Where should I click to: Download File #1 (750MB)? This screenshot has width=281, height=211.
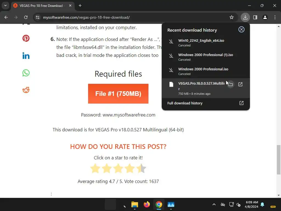click(118, 94)
